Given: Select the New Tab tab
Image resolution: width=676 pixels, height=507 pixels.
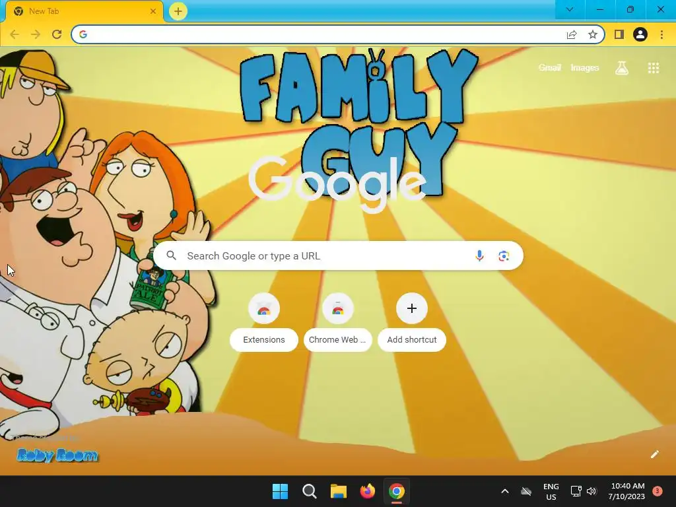Looking at the screenshot, I should pyautogui.click(x=84, y=11).
